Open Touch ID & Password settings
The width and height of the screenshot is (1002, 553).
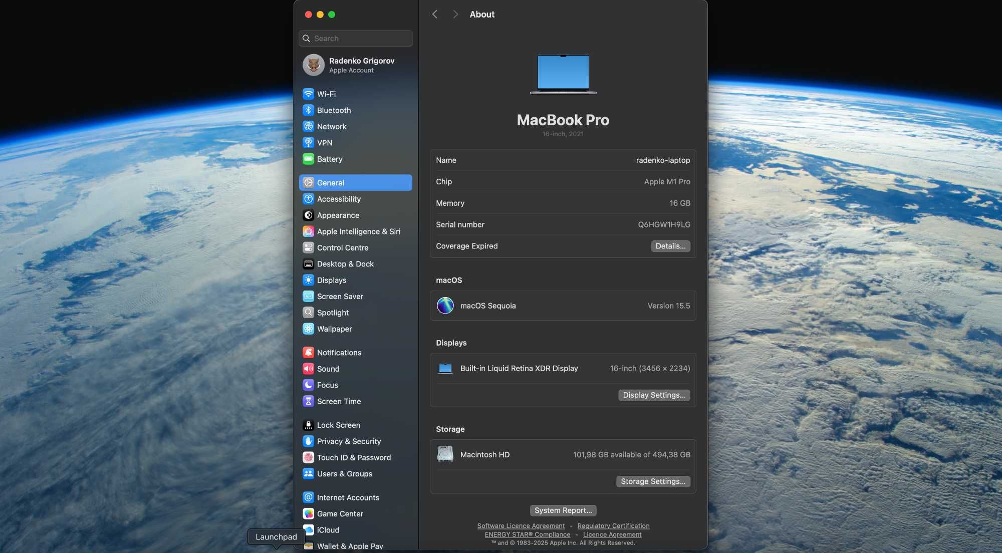pyautogui.click(x=355, y=457)
